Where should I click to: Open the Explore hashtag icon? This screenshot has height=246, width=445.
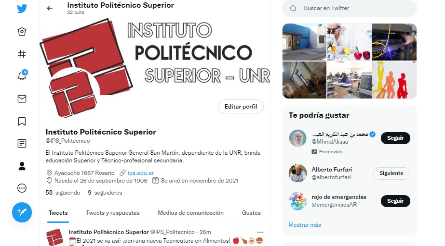click(22, 54)
